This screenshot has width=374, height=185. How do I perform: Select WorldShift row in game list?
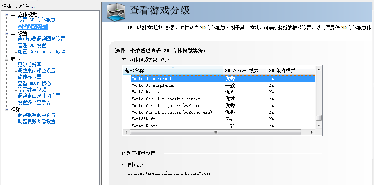pos(143,119)
